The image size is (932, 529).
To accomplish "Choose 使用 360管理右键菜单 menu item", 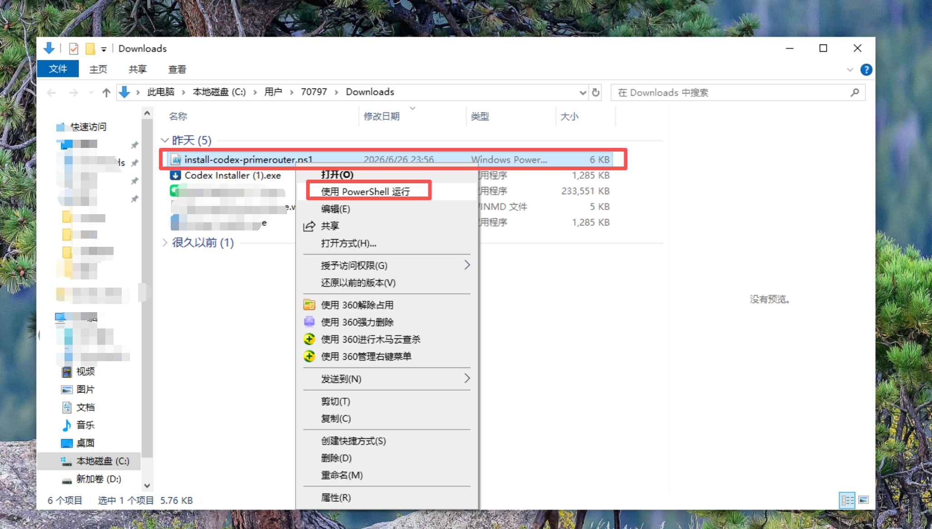I will (x=387, y=357).
